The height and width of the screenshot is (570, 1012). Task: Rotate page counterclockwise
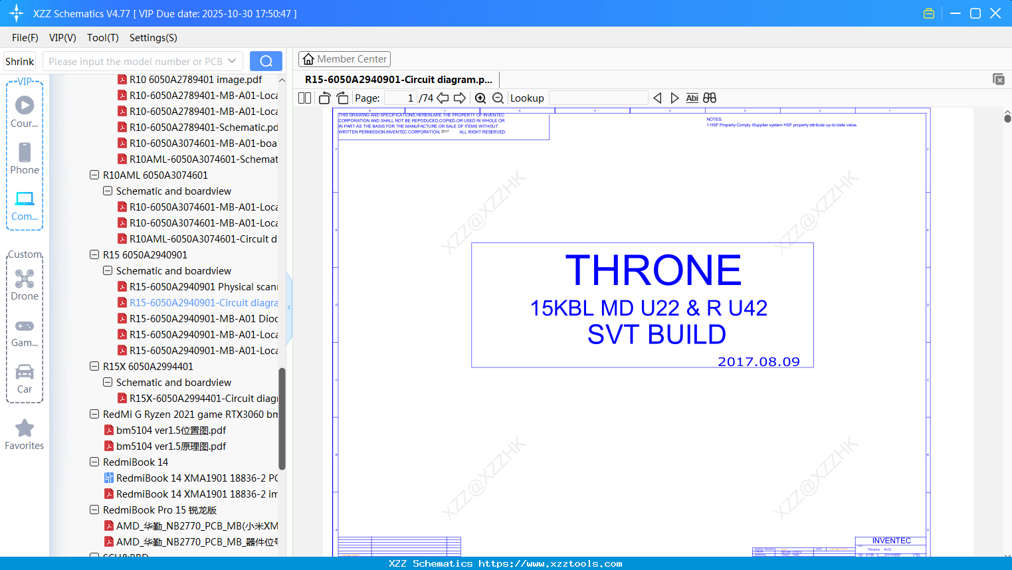click(x=324, y=98)
